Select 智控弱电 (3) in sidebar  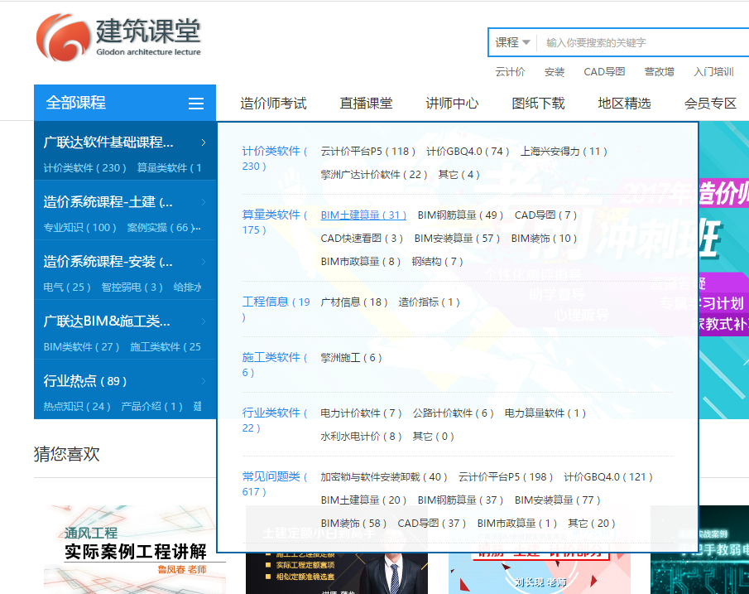(132, 287)
